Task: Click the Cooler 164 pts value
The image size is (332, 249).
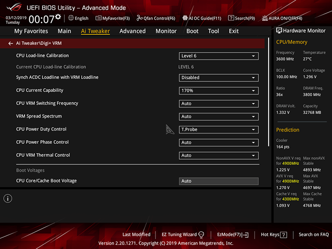Action: coord(283,147)
